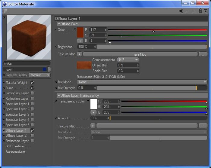Open the transparency Texture Map arrow button
Viewport: 211px width, 168px height.
(x=93, y=126)
